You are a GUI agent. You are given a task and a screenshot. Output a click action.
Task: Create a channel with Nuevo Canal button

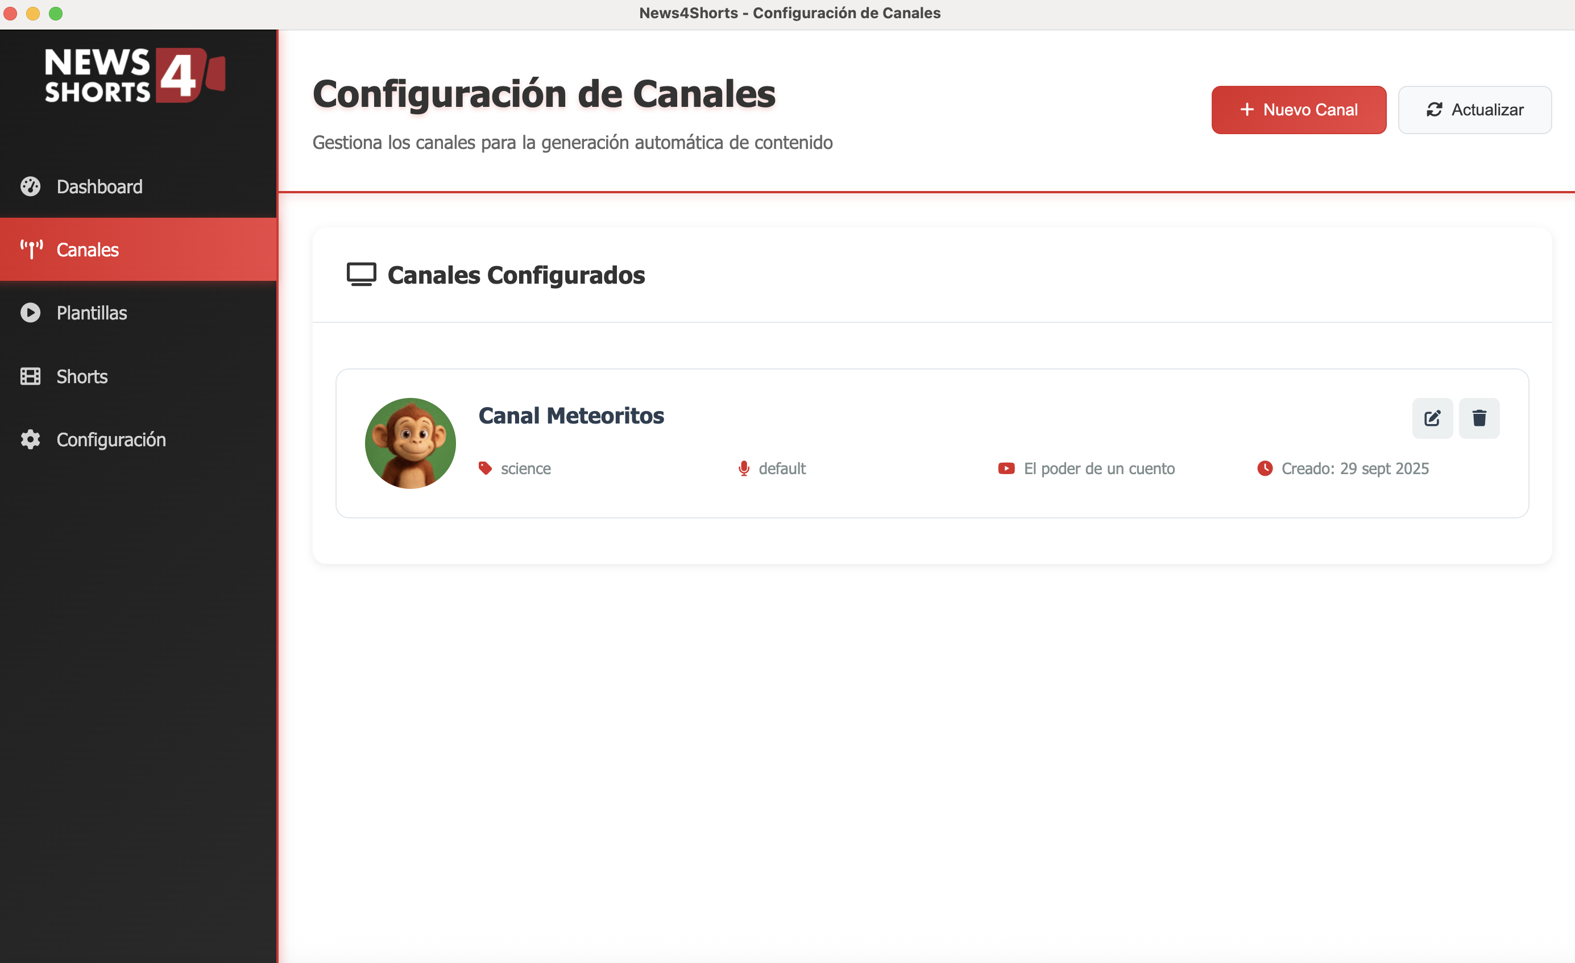click(x=1298, y=110)
